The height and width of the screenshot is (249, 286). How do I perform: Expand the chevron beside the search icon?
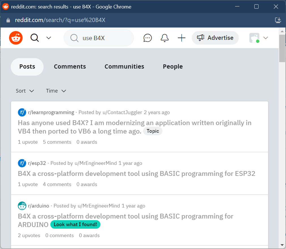click(x=49, y=38)
